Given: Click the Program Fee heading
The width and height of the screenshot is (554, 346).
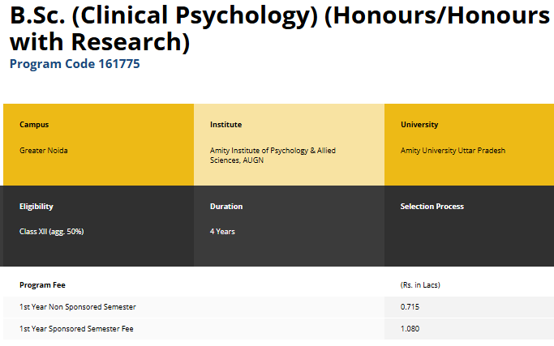Looking at the screenshot, I should coord(42,285).
